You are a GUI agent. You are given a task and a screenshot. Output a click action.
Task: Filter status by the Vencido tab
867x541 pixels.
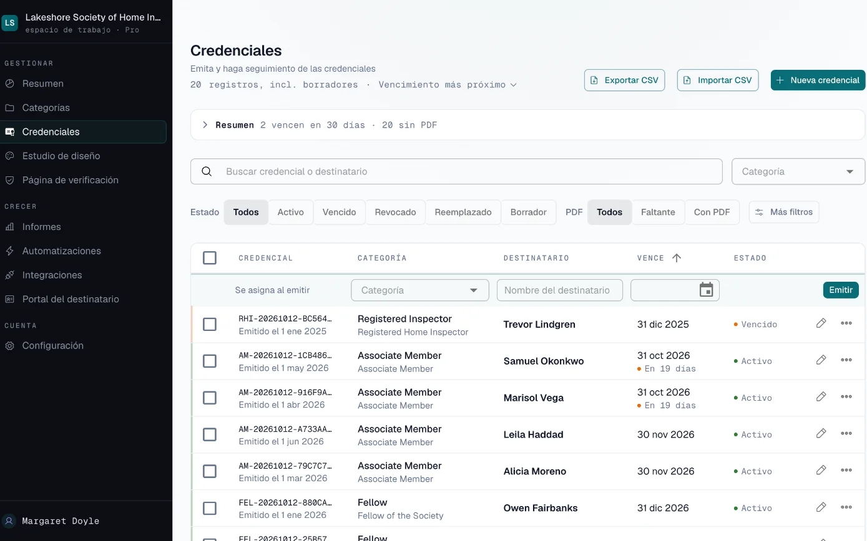(340, 212)
